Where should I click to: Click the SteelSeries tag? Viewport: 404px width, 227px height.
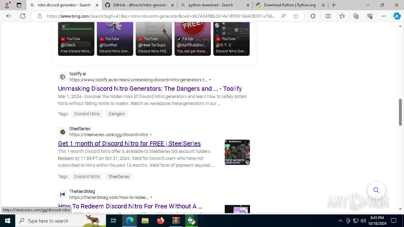point(119,177)
